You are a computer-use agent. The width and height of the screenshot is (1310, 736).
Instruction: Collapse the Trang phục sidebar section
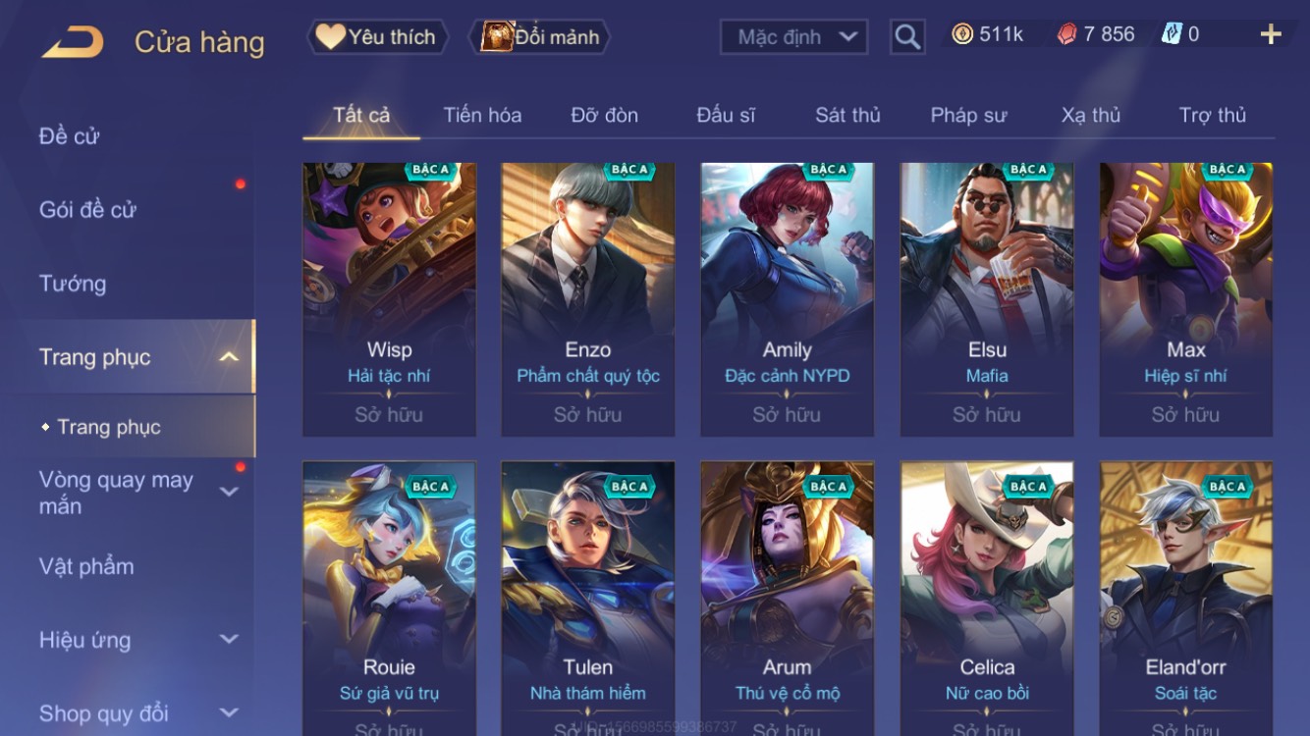[x=228, y=357]
